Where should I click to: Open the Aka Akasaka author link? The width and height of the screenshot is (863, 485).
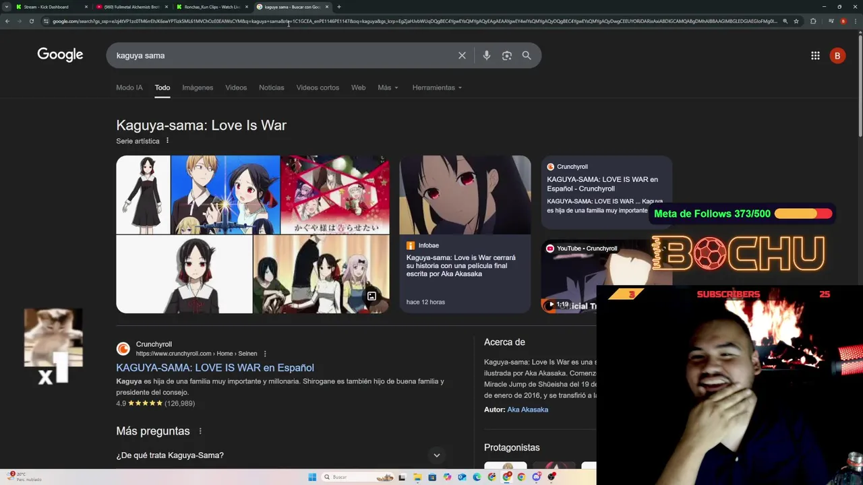tap(527, 410)
